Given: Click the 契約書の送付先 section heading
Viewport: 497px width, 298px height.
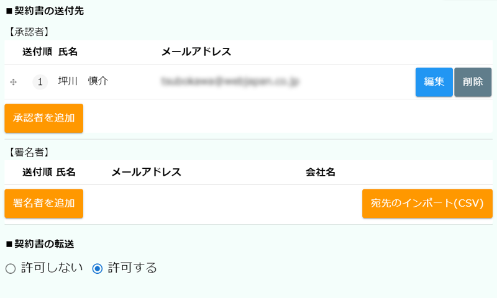Looking at the screenshot, I should click(45, 11).
